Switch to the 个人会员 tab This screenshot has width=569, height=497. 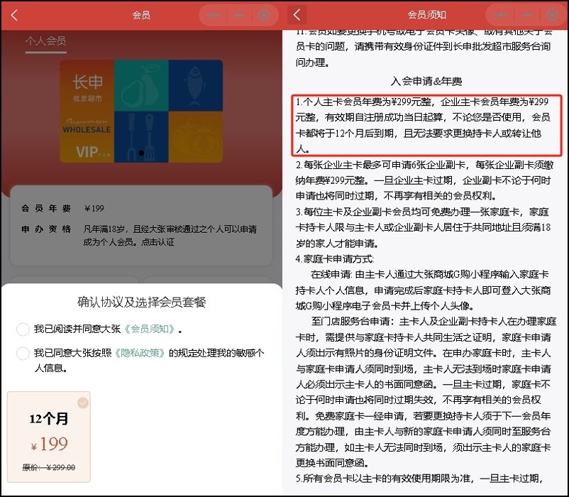pyautogui.click(x=45, y=41)
